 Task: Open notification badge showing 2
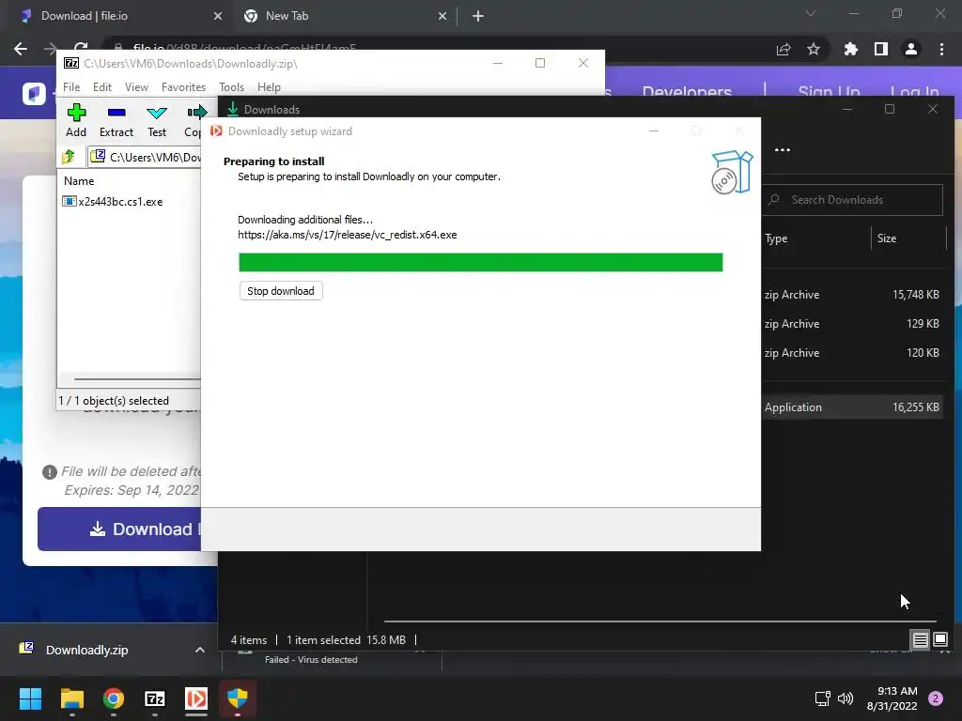936,698
